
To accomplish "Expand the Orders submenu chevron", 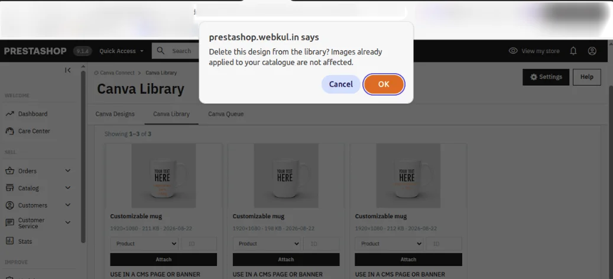I will (x=67, y=171).
